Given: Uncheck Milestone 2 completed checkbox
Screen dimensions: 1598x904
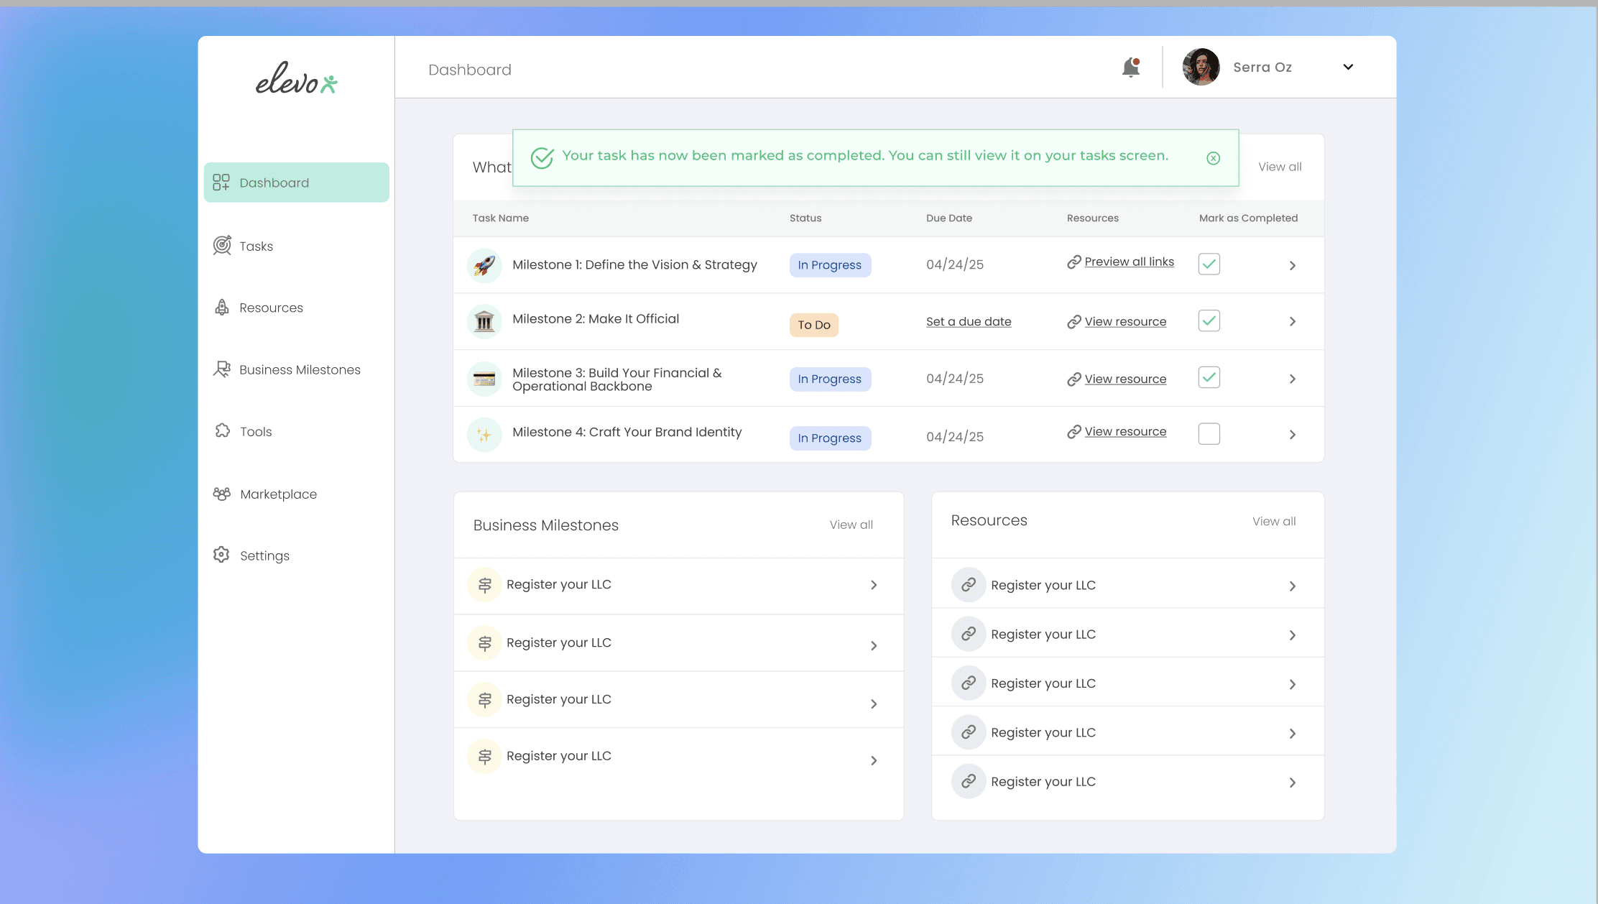Looking at the screenshot, I should 1209,320.
